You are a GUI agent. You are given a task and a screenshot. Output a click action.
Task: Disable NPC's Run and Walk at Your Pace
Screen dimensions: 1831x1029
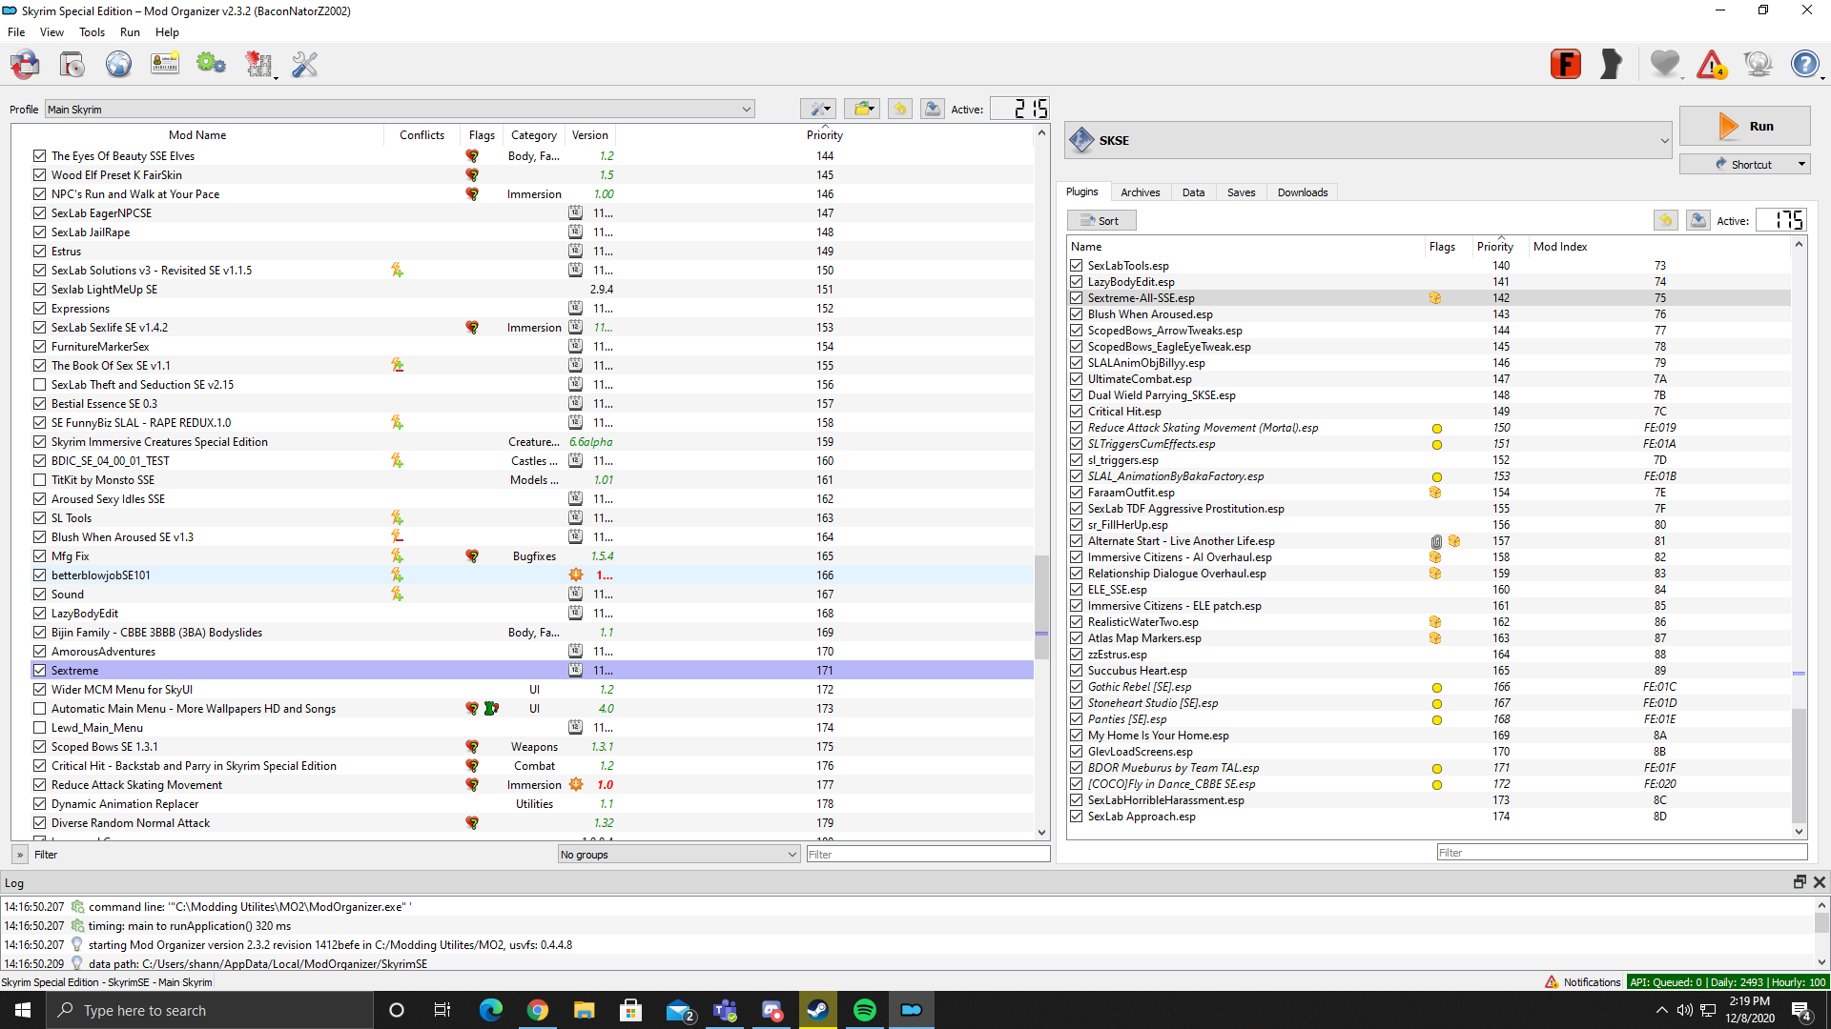click(x=39, y=194)
